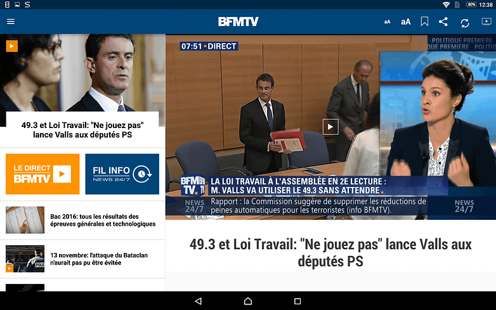
Task: Open live TV screen icon in header
Action: click(x=486, y=22)
